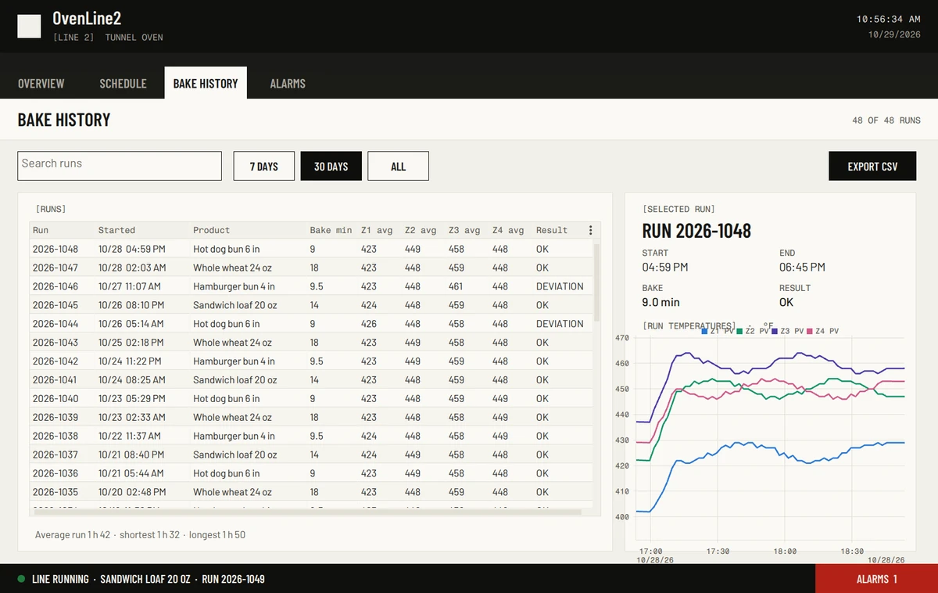This screenshot has height=593, width=938.
Task: Select run 2026-1040 in the table
Action: click(x=312, y=399)
